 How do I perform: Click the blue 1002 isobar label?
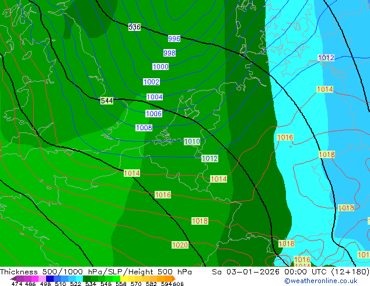pyautogui.click(x=152, y=82)
